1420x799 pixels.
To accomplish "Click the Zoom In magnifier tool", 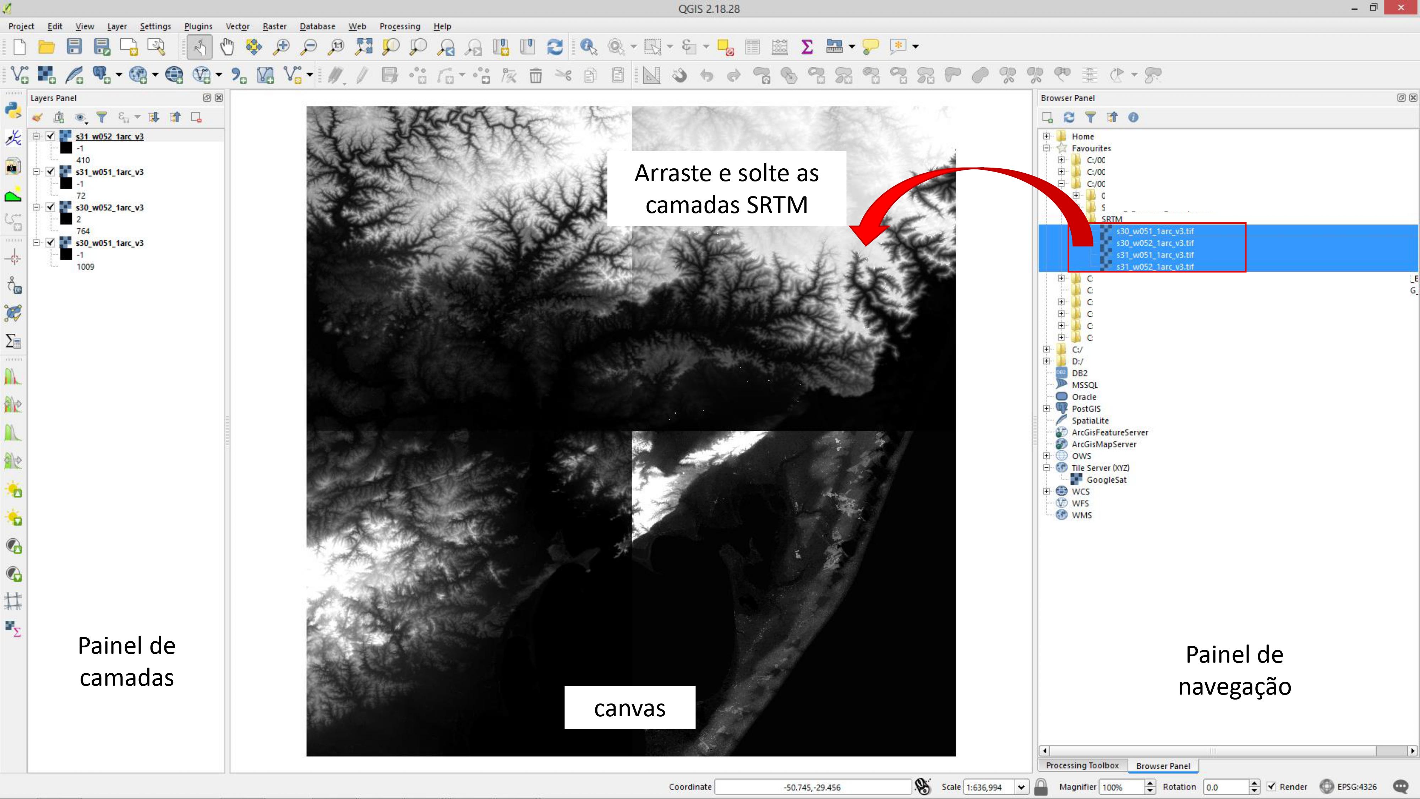I will 281,47.
